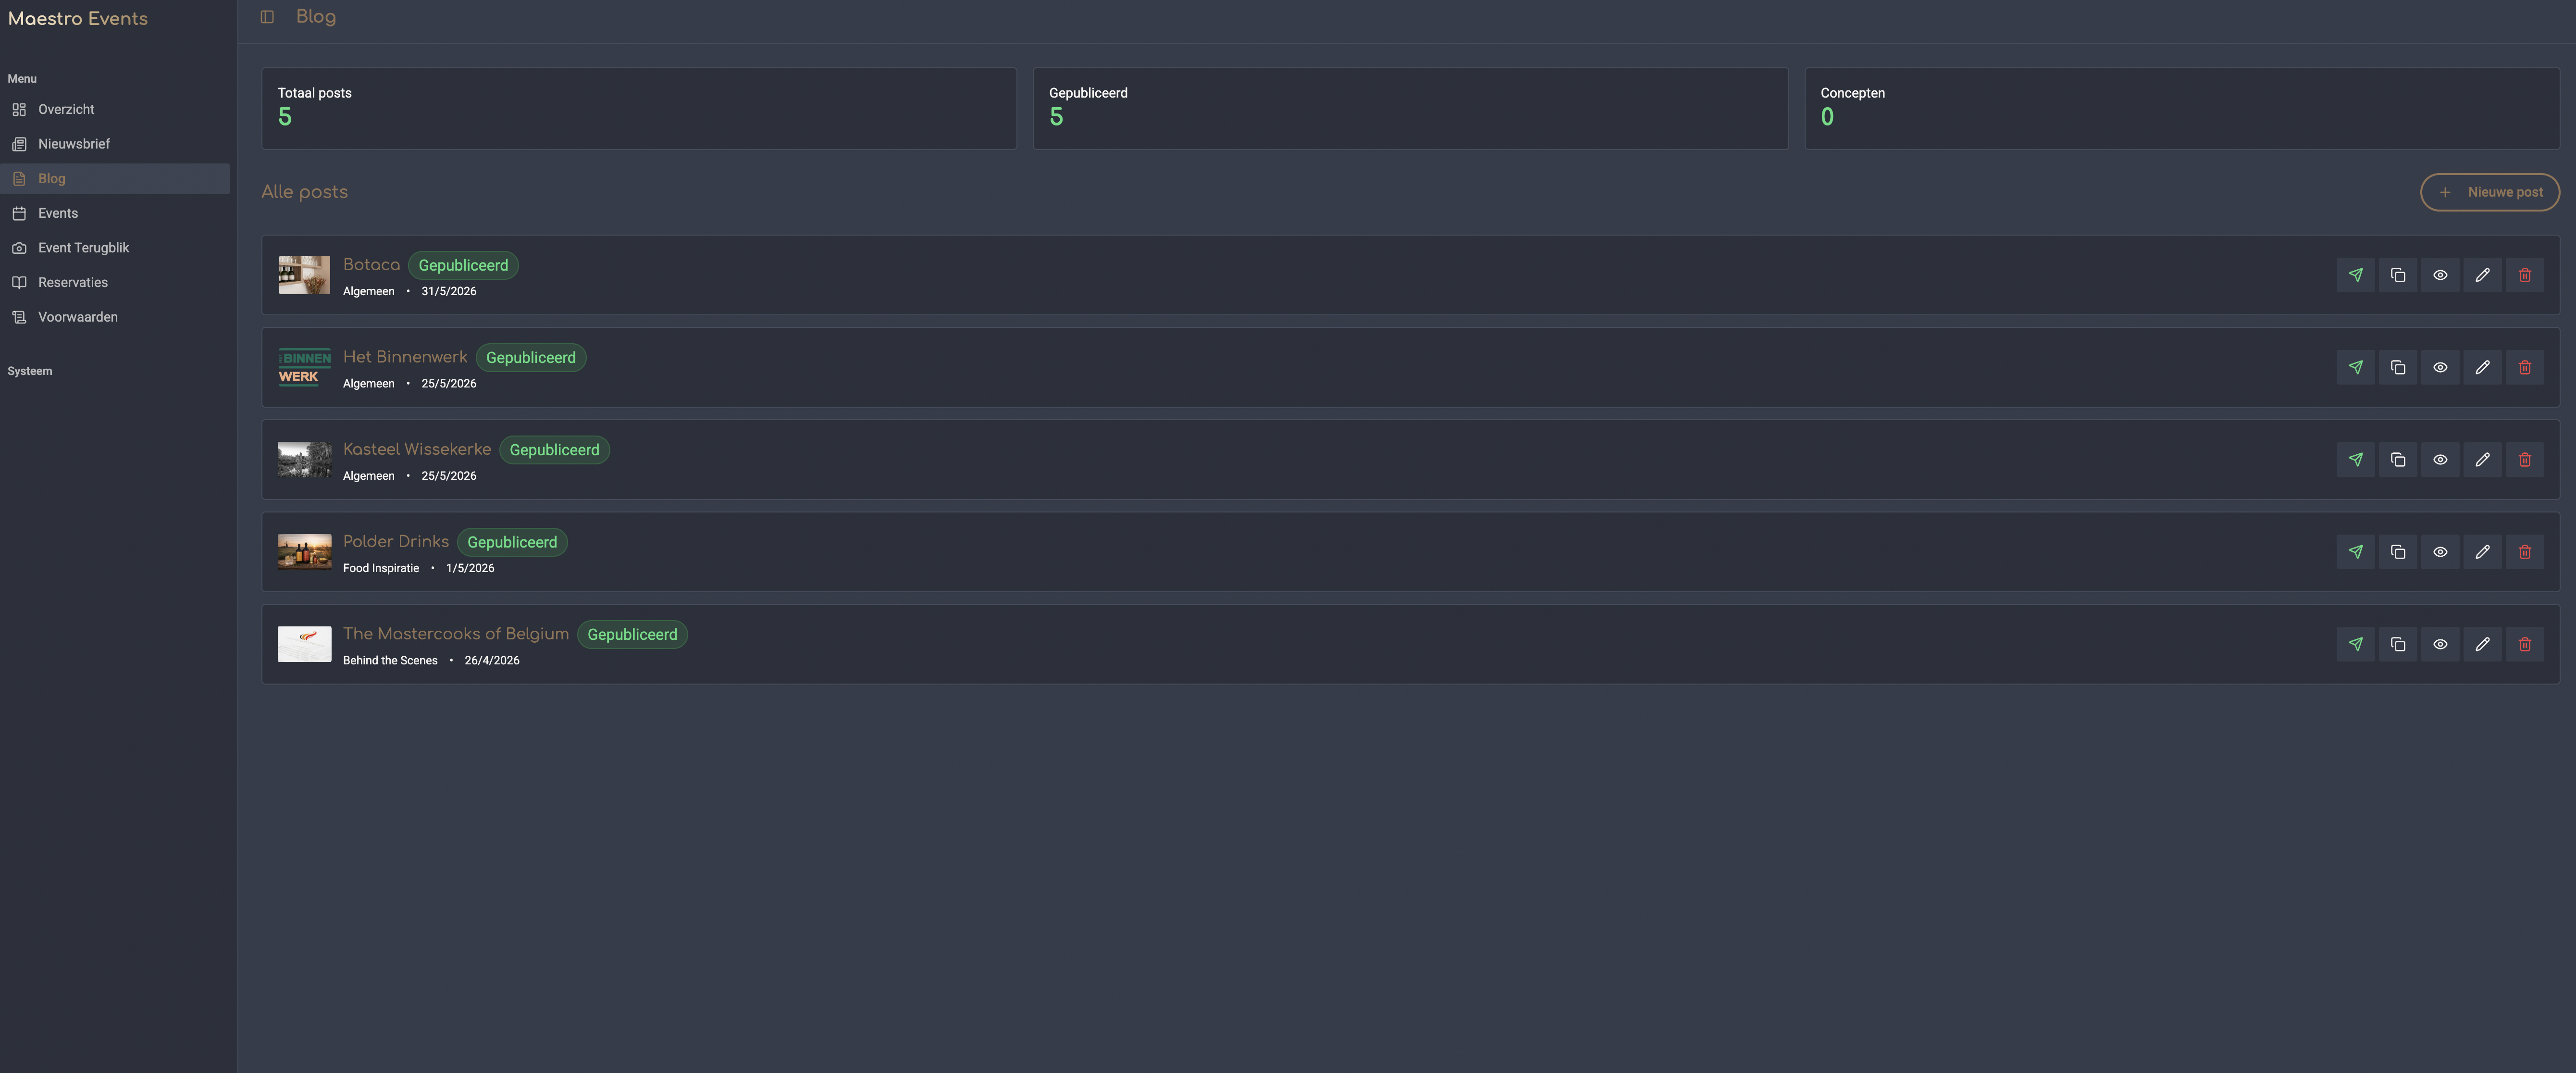Send The Mastercooks of Belgium post
Screen dimensions: 2576x1073
2356,644
